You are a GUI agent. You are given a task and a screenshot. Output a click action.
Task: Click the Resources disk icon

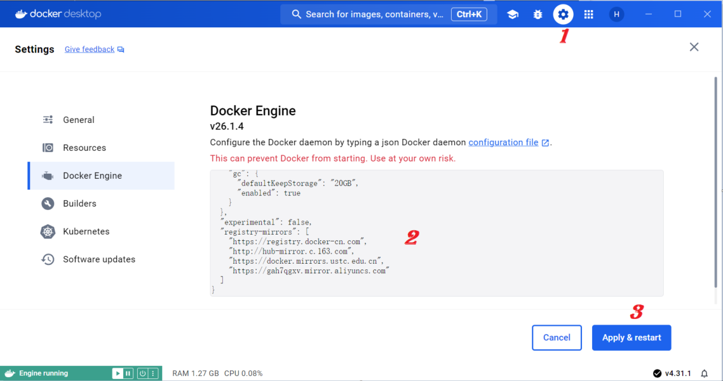tap(48, 148)
